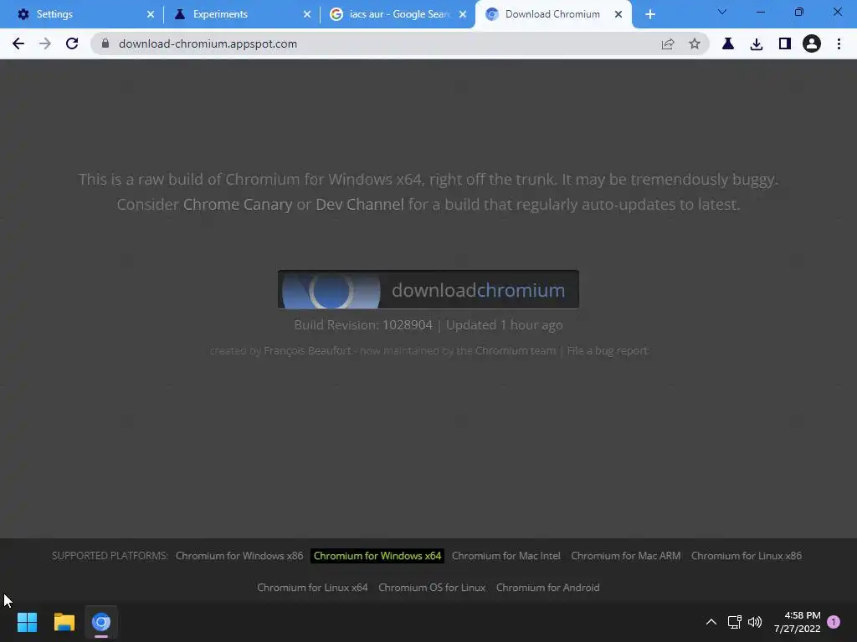Switch to the iacs aur Google Search tab

tap(399, 14)
